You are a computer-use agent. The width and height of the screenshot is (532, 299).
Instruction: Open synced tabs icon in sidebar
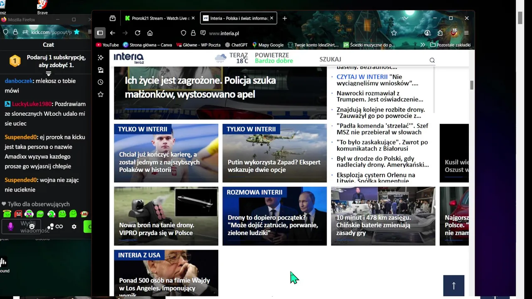101,70
